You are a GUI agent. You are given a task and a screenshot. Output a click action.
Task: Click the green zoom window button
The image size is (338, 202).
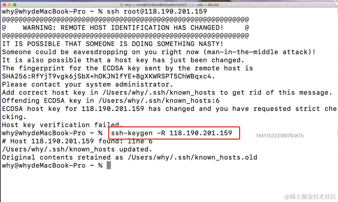tap(15, 5)
